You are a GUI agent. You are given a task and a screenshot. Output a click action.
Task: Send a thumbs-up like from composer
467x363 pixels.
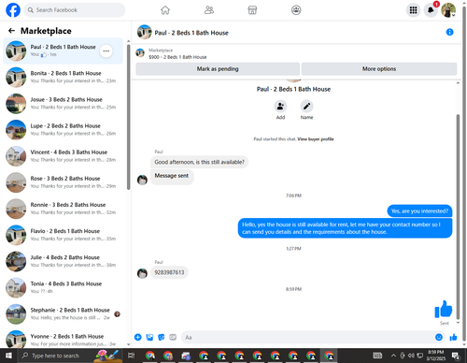tap(453, 337)
